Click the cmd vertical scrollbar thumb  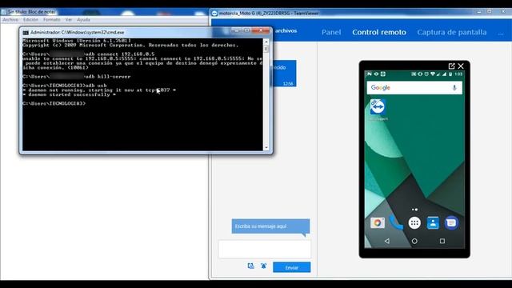coord(266,49)
